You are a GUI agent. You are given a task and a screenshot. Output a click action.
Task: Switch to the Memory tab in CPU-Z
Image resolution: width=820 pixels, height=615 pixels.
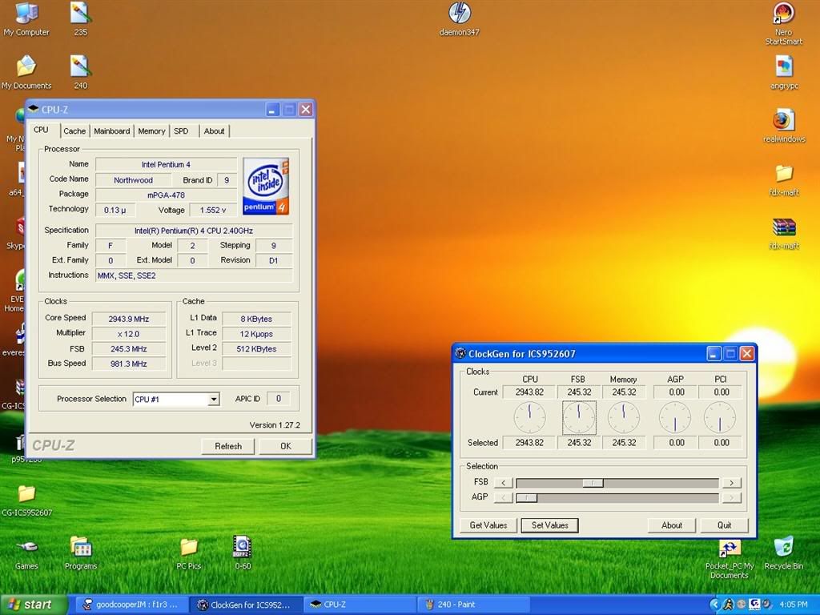151,131
